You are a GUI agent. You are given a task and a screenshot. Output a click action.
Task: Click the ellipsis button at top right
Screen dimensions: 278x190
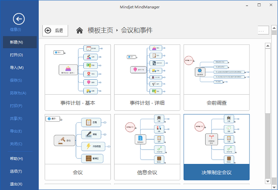coord(263,30)
